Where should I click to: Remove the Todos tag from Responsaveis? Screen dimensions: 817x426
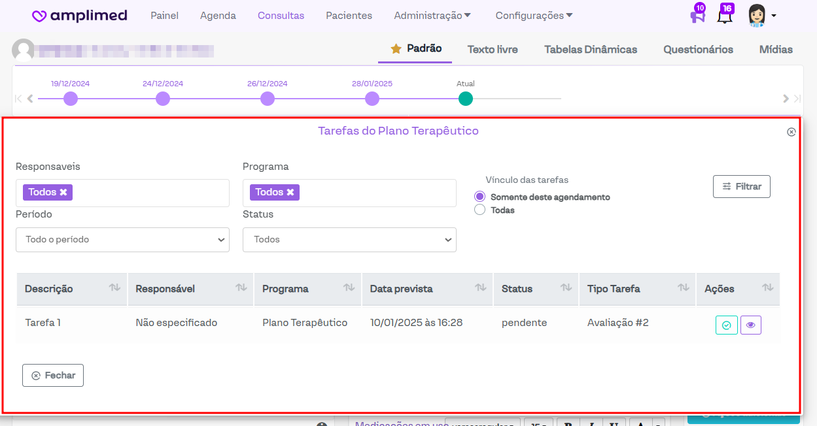point(63,192)
